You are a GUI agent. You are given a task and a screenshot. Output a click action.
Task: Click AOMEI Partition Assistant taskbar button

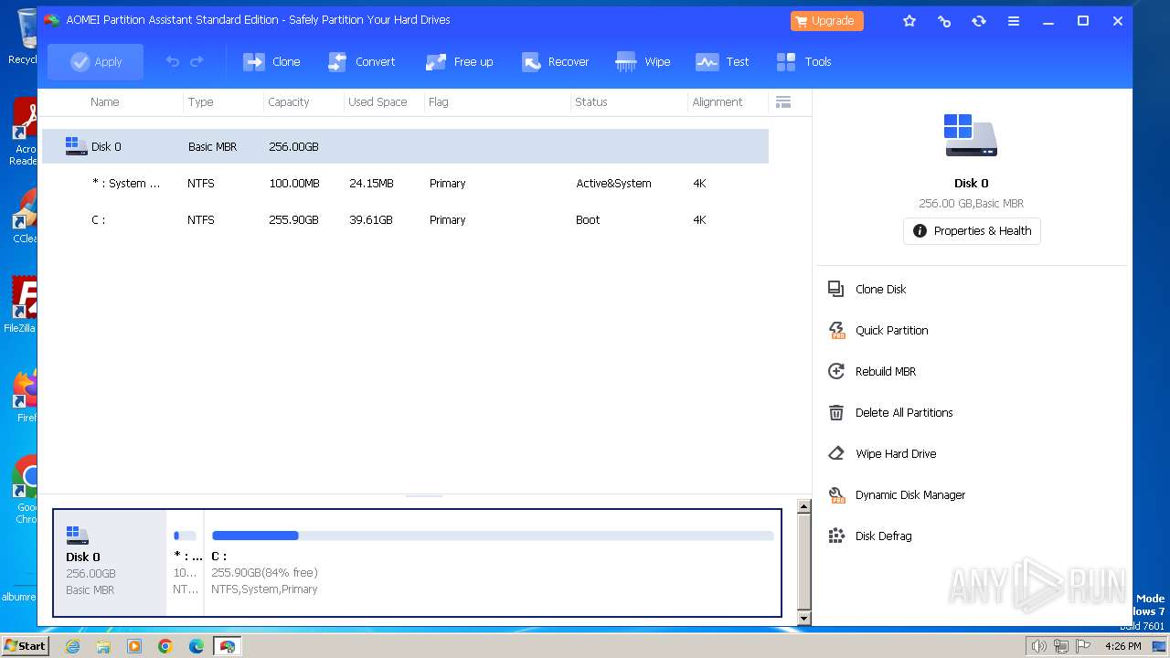coord(227,646)
